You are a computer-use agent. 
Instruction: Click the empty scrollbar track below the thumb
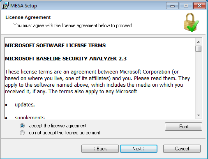coord(199,82)
